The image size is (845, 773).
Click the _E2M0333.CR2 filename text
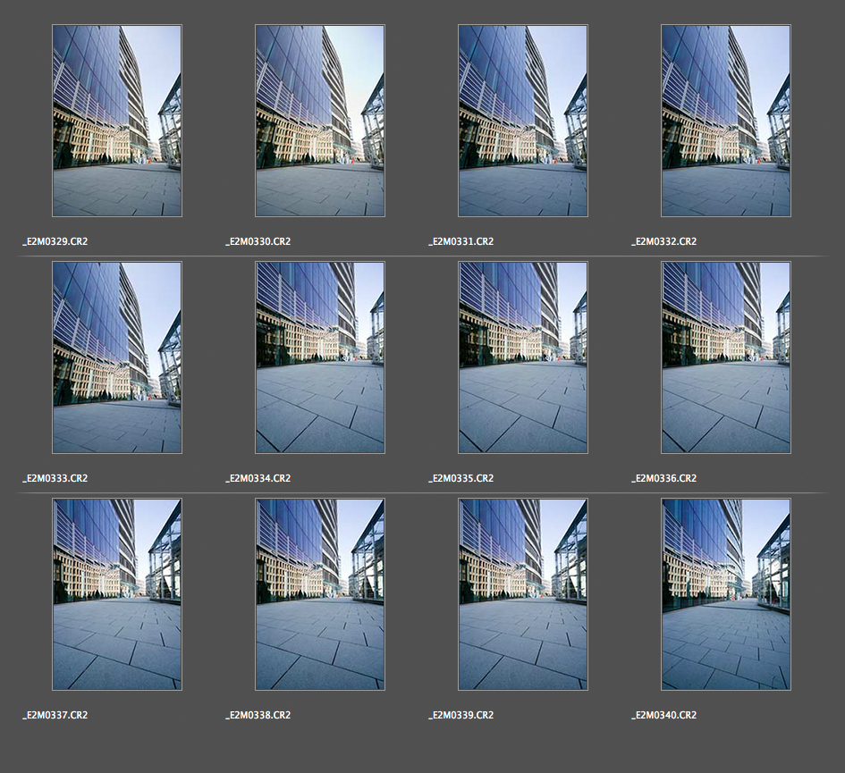point(55,478)
